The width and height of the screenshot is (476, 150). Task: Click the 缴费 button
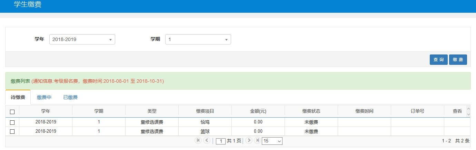click(x=458, y=60)
